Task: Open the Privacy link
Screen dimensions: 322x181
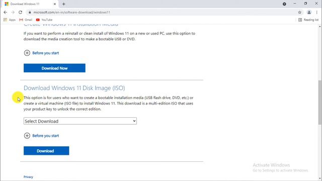Action: (28, 177)
